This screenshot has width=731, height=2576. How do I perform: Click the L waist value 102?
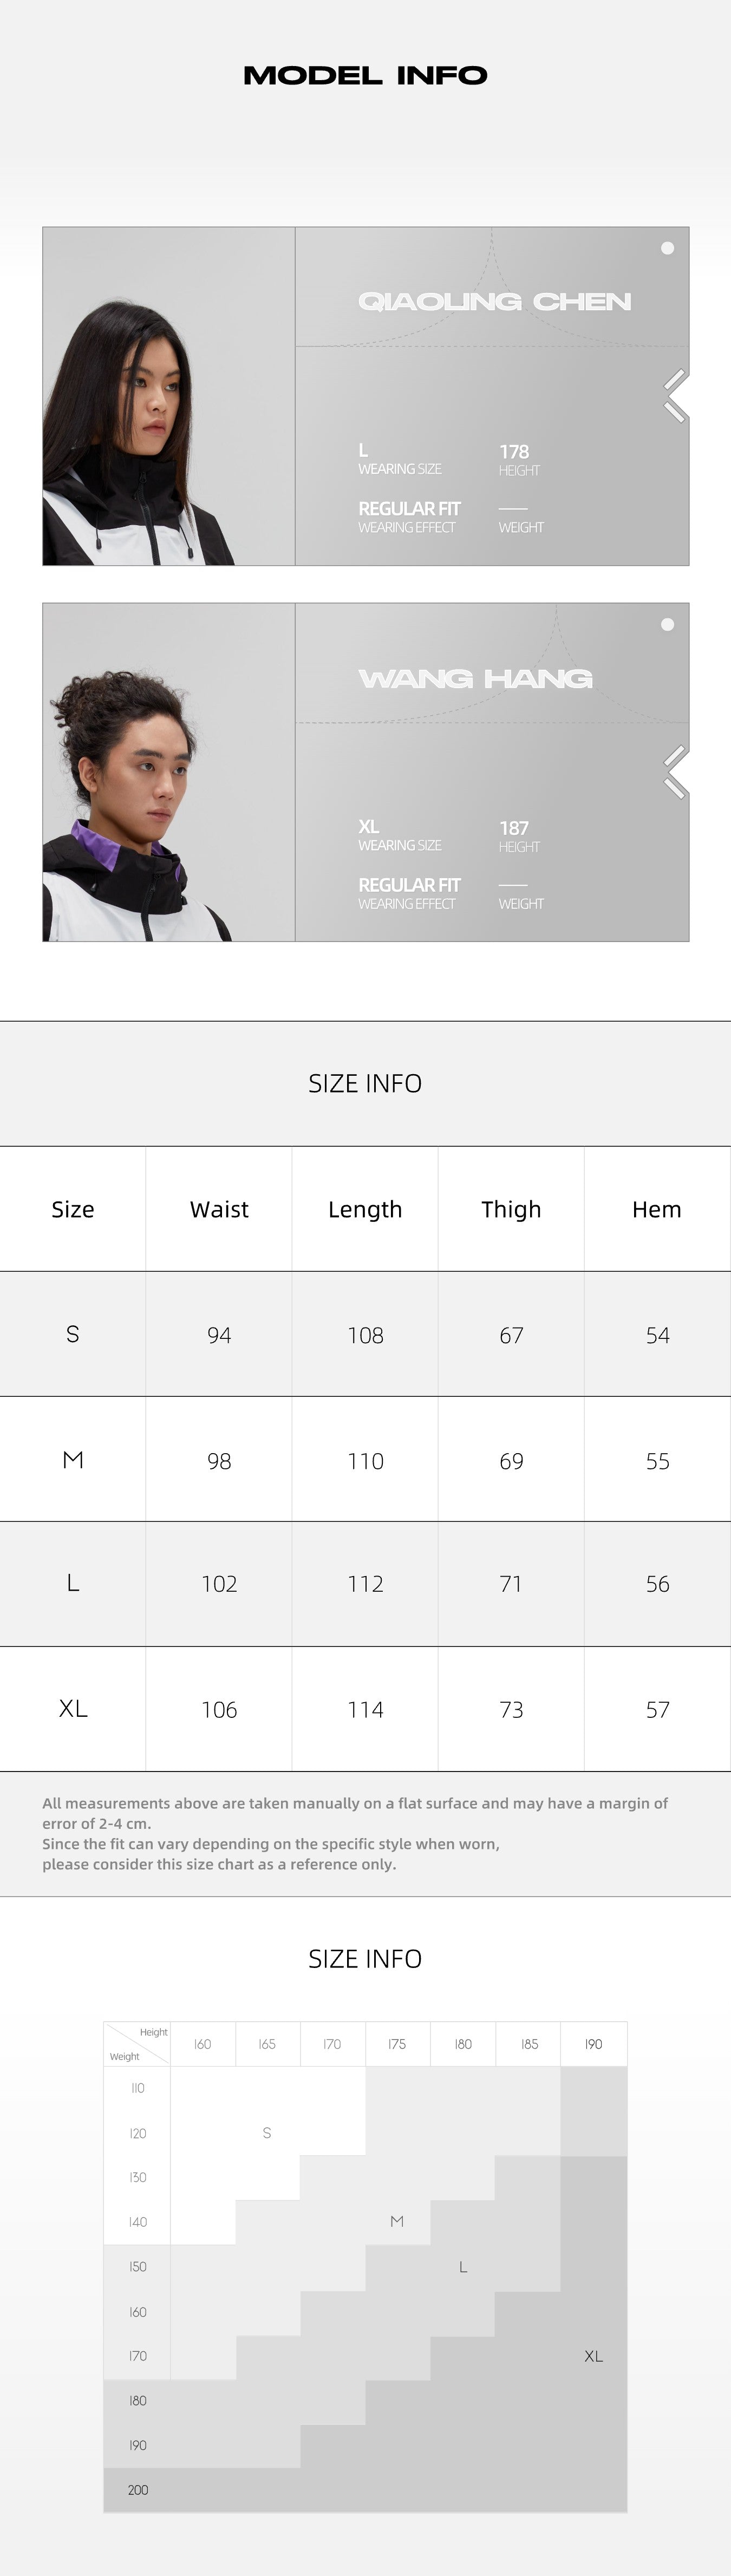[x=219, y=1584]
